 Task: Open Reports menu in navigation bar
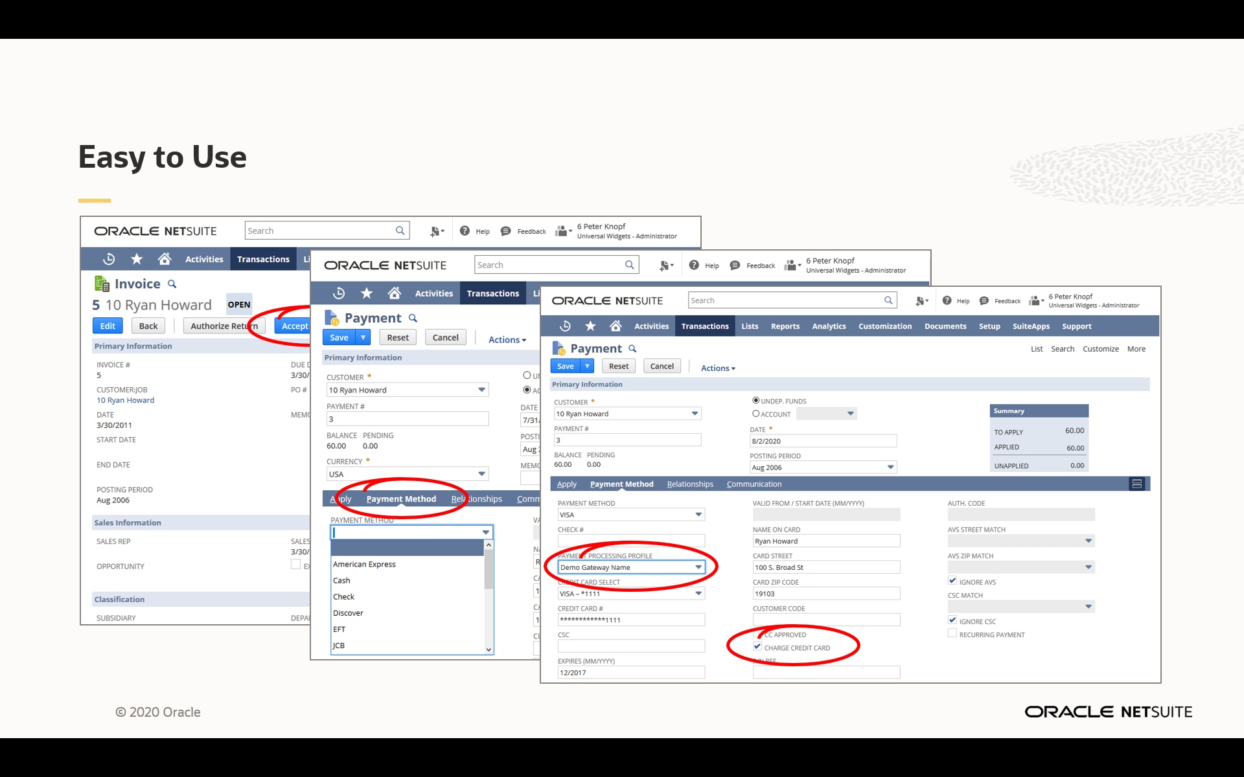coord(785,326)
